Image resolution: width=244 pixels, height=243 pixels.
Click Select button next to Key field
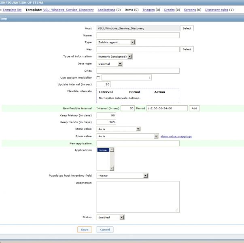[x=187, y=49]
